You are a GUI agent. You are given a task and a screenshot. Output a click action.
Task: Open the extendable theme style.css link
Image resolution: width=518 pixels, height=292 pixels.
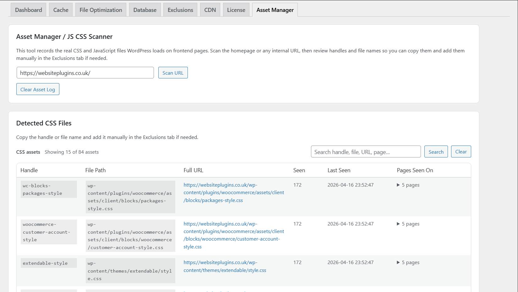(x=225, y=266)
